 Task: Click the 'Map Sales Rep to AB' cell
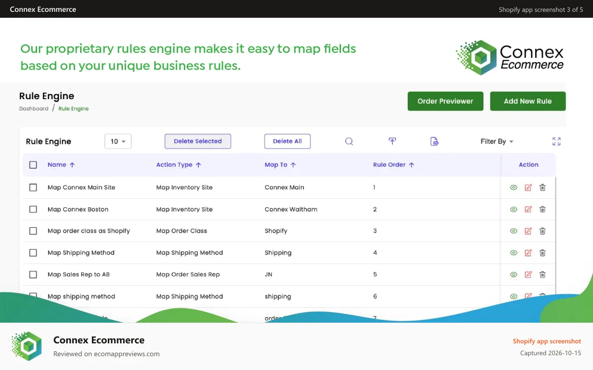(79, 274)
